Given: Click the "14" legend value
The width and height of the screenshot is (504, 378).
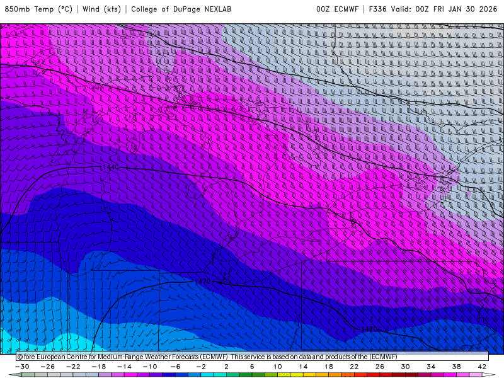Looking at the screenshot, I should (303, 367).
